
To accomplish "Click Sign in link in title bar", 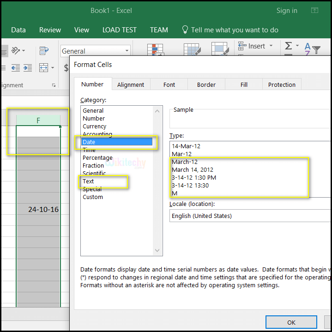I will (x=287, y=11).
